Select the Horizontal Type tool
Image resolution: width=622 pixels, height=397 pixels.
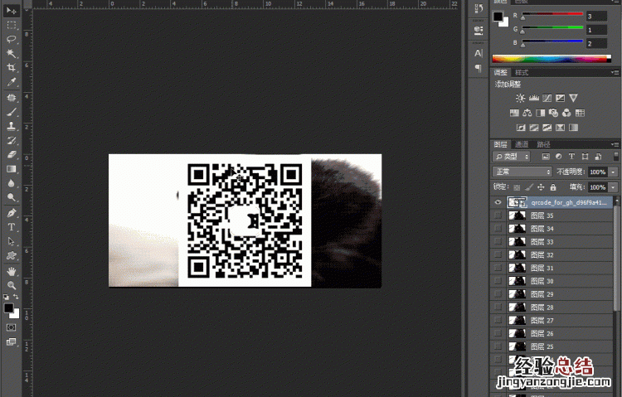tap(12, 226)
